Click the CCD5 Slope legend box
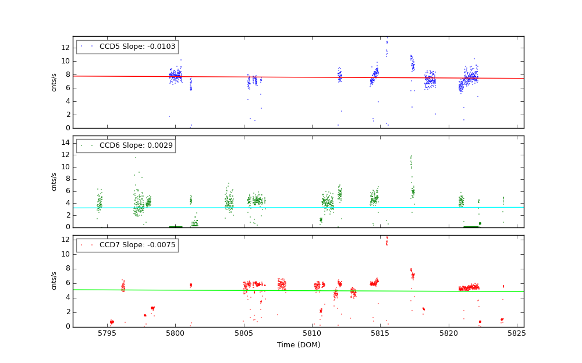Screen dimensions: 582x363 127,47
